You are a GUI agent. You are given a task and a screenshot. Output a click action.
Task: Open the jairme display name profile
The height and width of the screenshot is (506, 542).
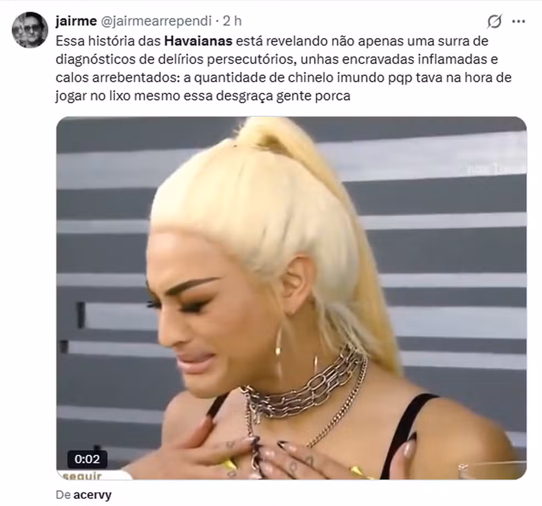(76, 21)
